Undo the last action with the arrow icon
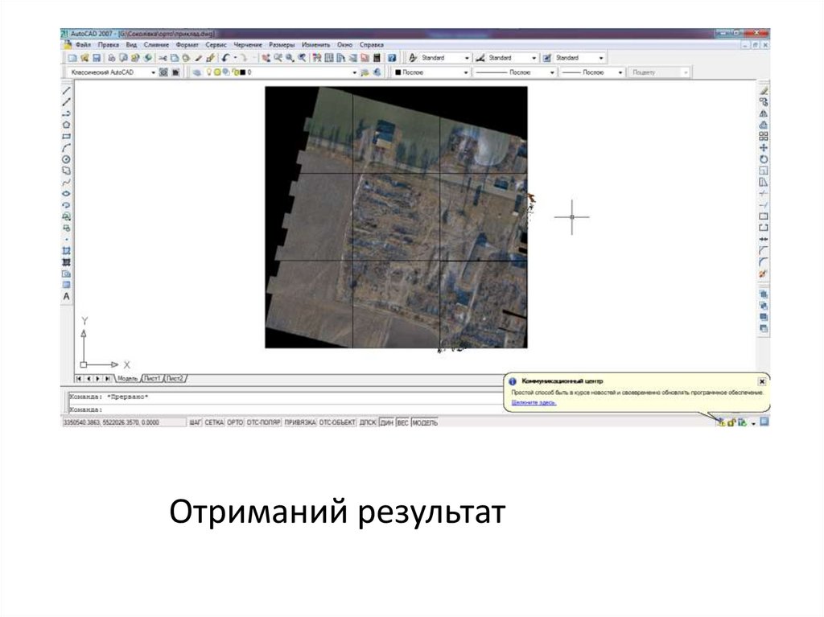Image resolution: width=824 pixels, height=617 pixels. coord(225,58)
